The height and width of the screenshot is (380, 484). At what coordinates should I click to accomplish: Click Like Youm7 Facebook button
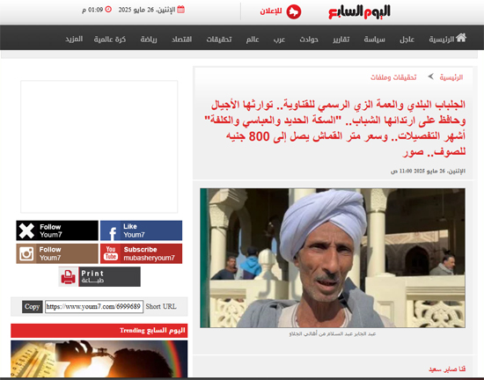pos(141,230)
